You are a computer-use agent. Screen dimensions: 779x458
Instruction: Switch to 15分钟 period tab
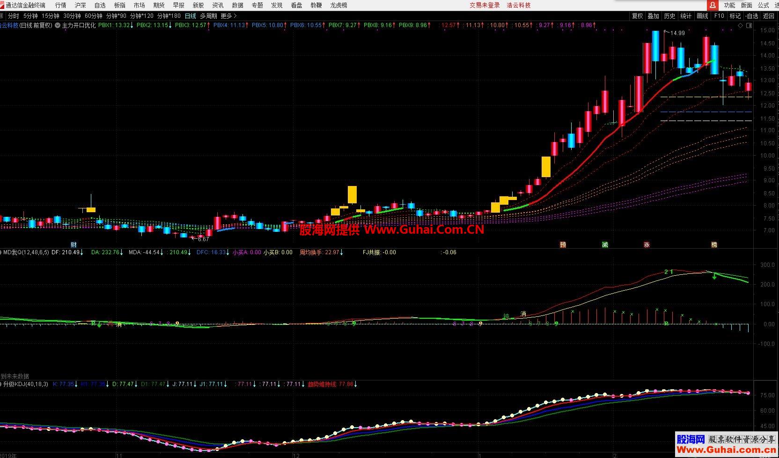[51, 16]
